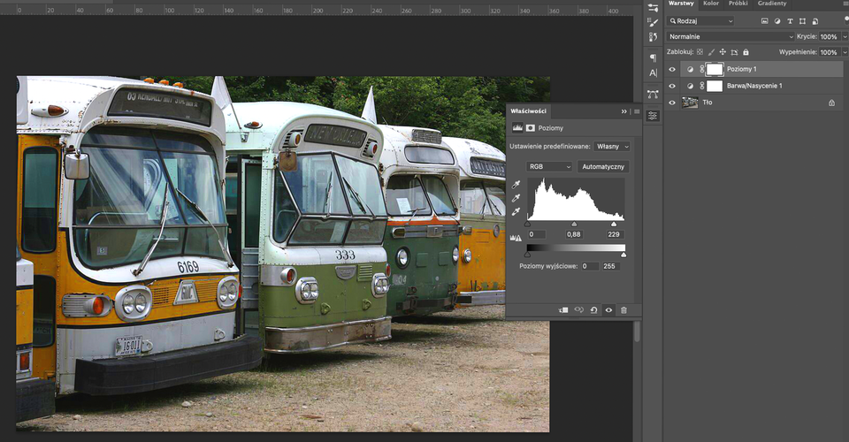
Task: Switch to the Warstwy tab
Action: [681, 4]
